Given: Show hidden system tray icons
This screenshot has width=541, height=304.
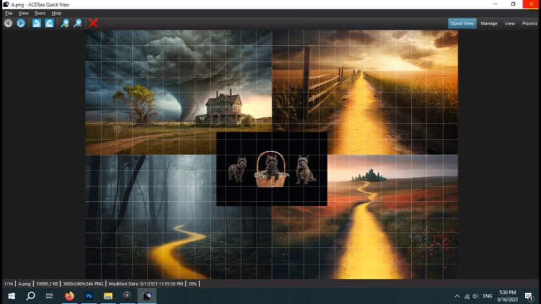Looking at the screenshot, I should 457,296.
